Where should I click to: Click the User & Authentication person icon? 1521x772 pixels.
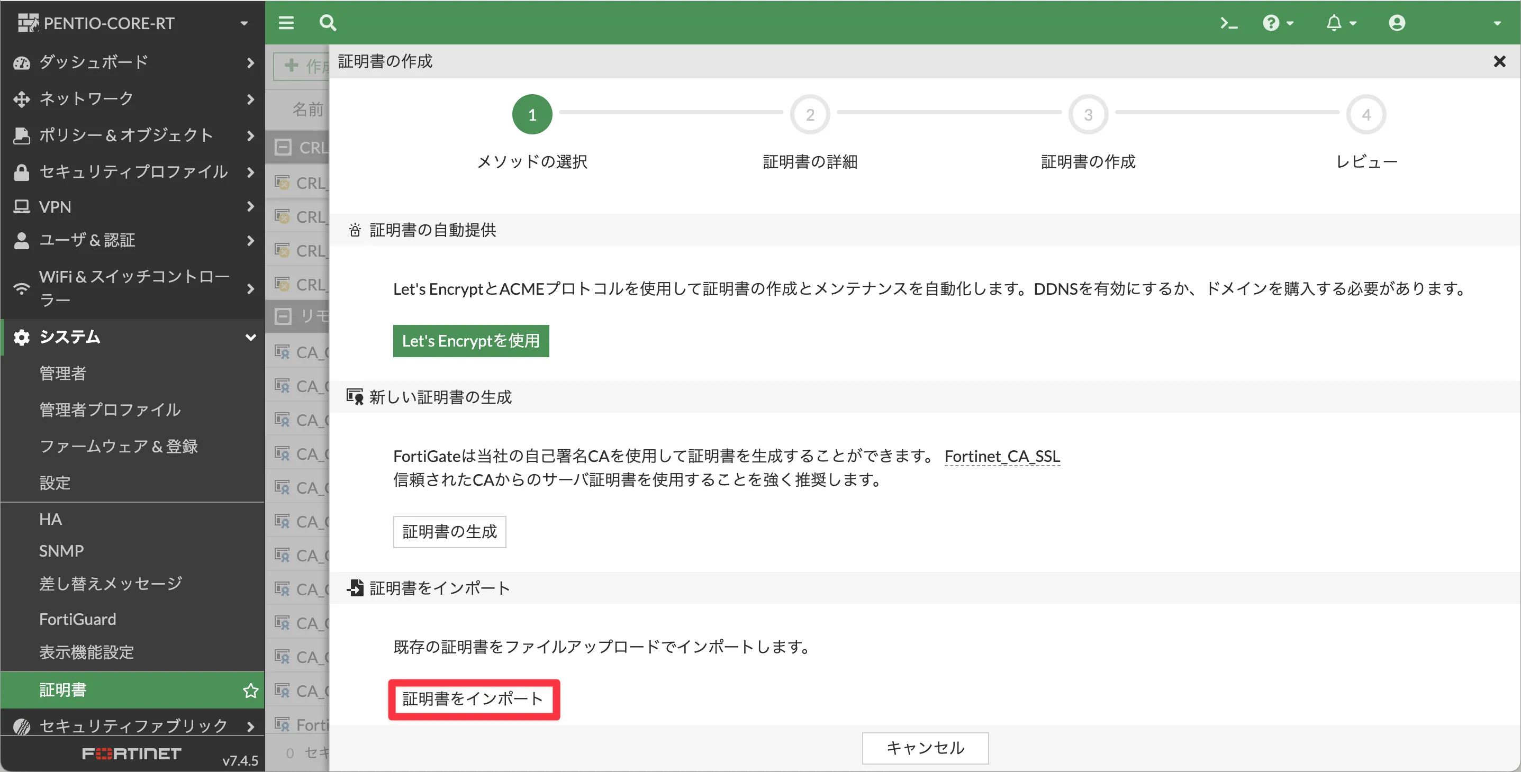21,240
